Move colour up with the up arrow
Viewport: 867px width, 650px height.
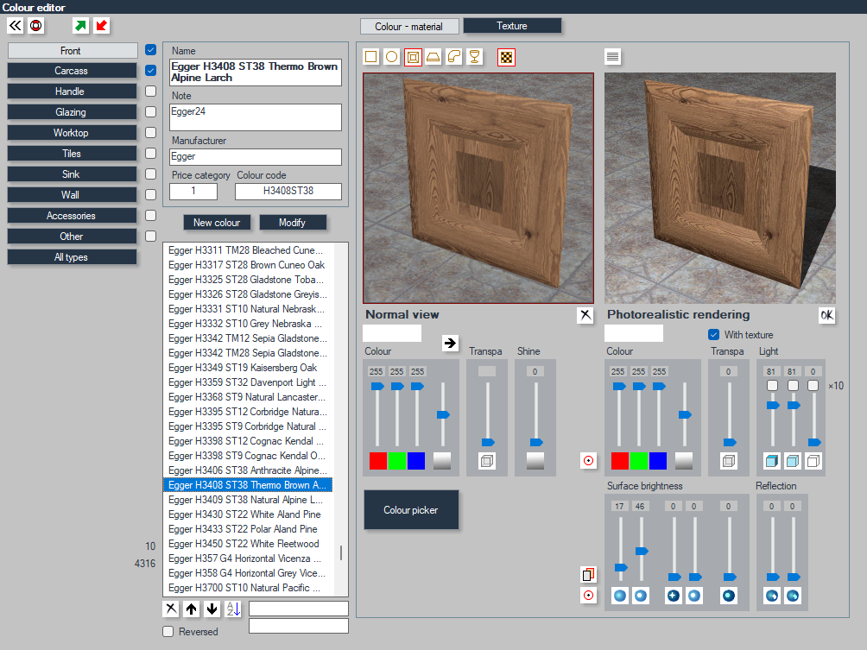pos(192,609)
